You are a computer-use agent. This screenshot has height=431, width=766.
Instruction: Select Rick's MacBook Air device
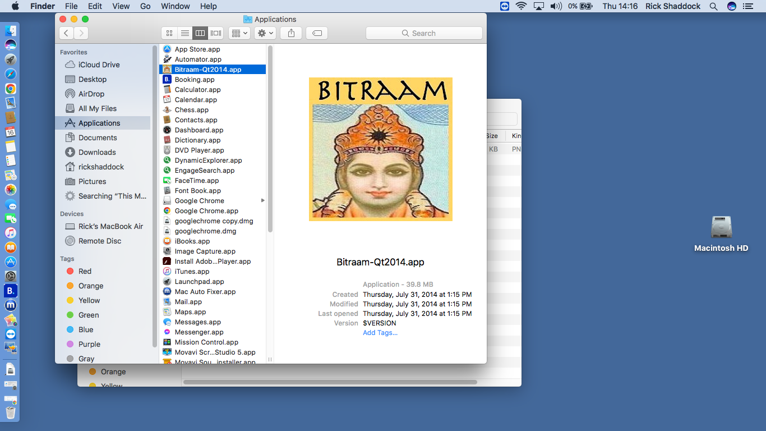[110, 226]
